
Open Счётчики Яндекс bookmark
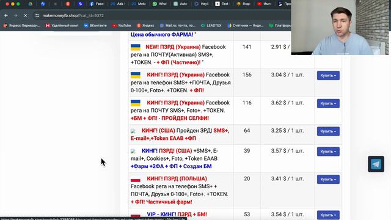coord(245,26)
